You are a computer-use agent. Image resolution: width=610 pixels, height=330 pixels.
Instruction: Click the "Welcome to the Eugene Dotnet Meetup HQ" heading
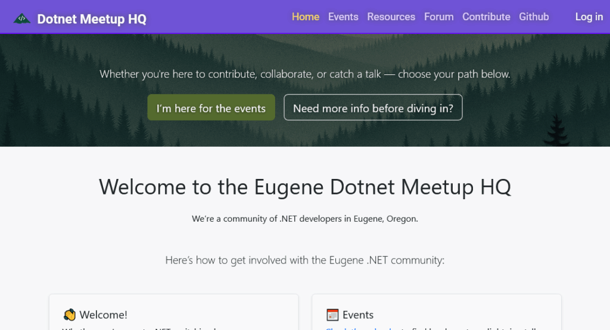click(x=305, y=187)
